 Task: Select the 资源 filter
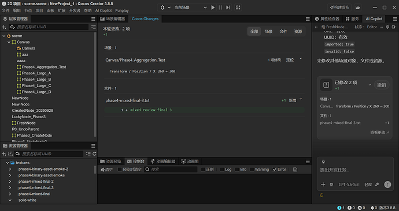tap(298, 32)
